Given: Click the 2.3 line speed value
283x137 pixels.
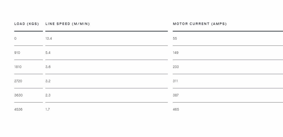Looking at the screenshot, I should click(48, 95).
